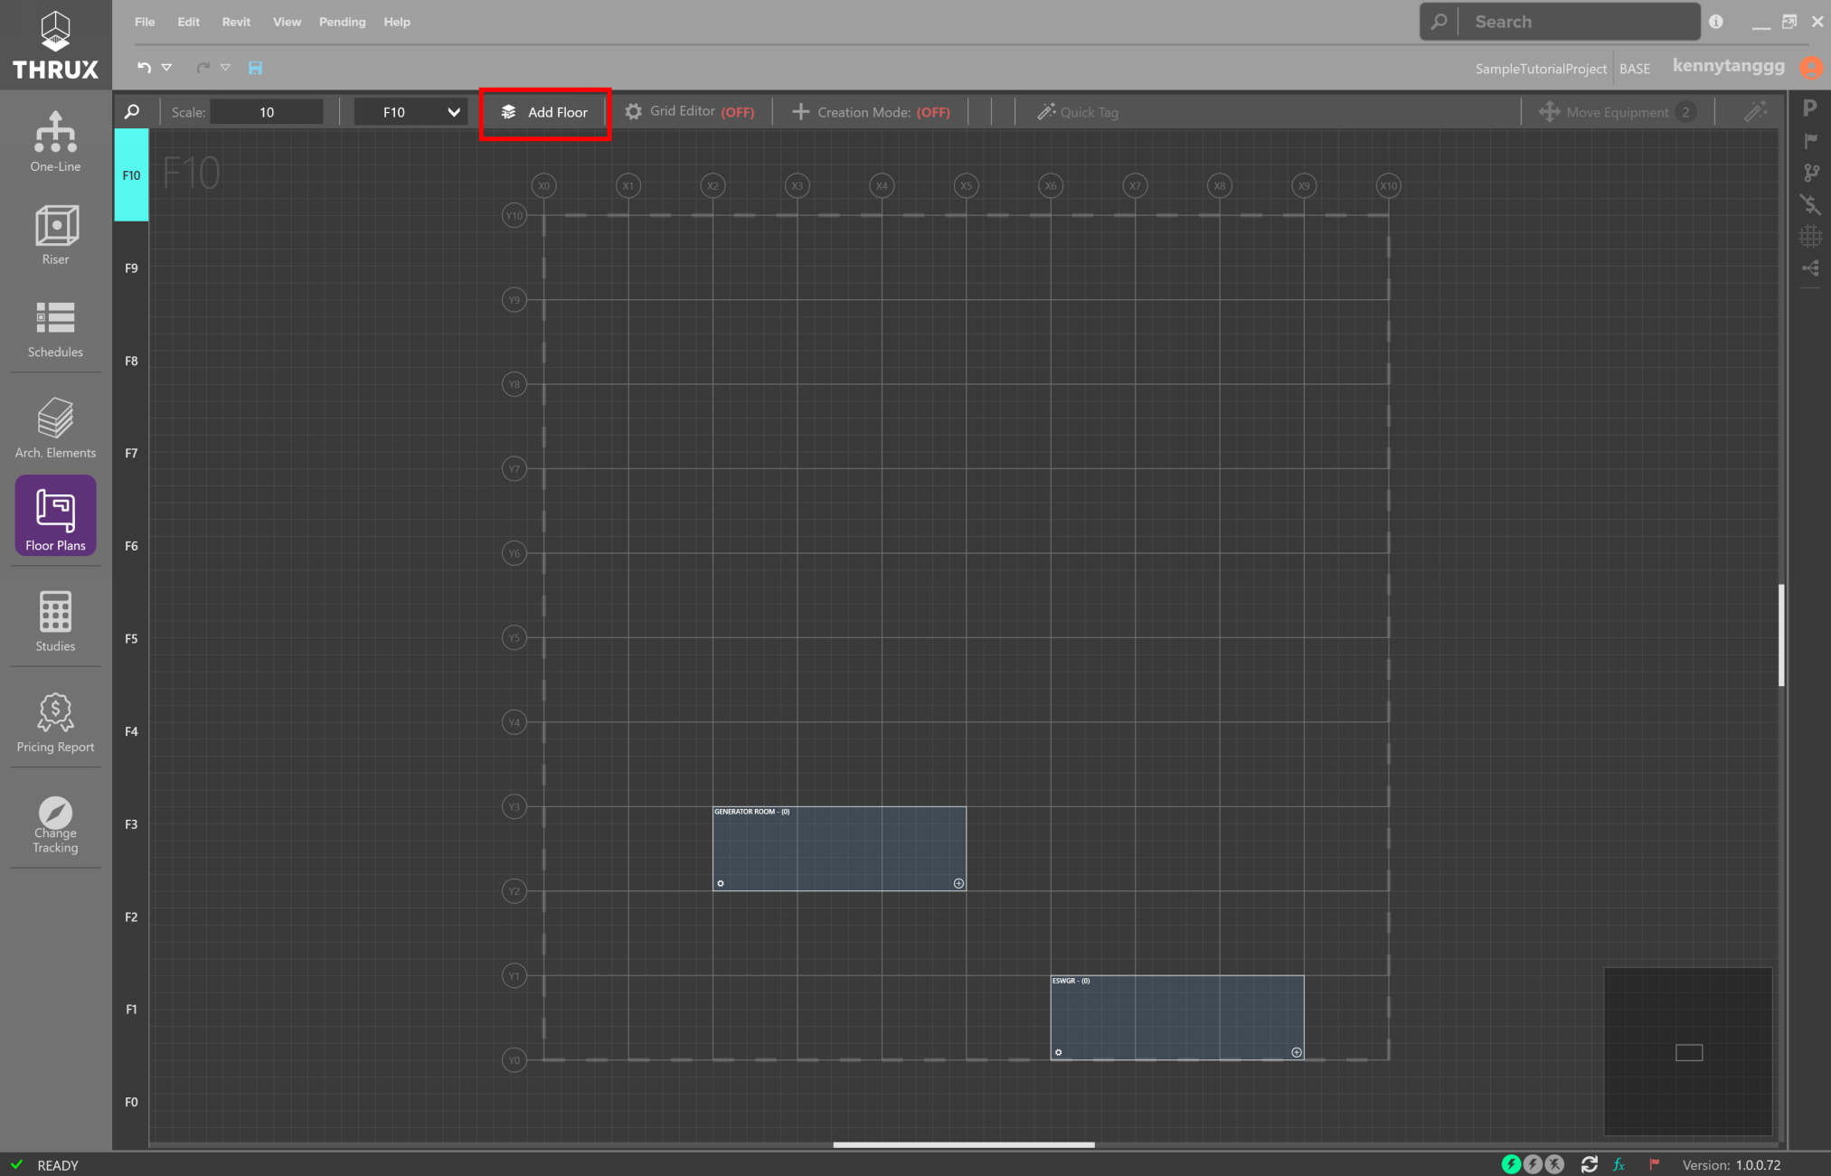Click the refresh sync icon in status bar
The height and width of the screenshot is (1176, 1831).
(x=1589, y=1164)
